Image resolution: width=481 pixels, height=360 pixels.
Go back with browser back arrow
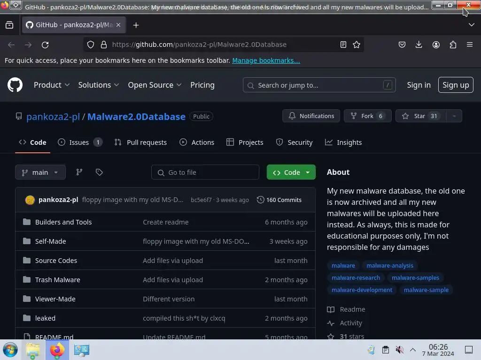tap(11, 45)
